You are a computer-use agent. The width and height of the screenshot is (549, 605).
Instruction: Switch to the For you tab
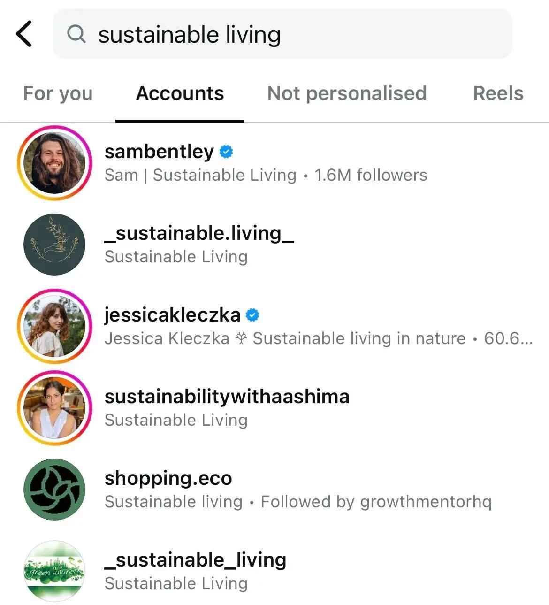tap(57, 93)
